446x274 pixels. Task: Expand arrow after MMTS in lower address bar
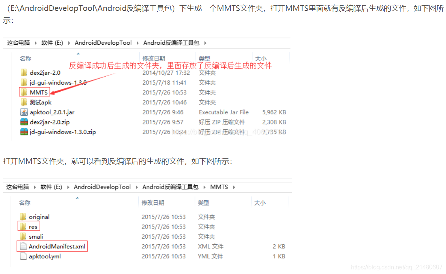(234, 187)
